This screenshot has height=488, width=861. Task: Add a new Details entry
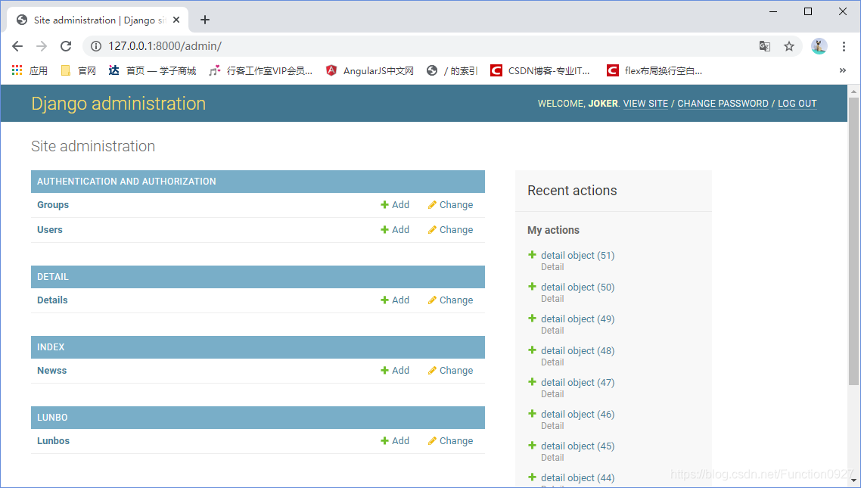click(395, 300)
